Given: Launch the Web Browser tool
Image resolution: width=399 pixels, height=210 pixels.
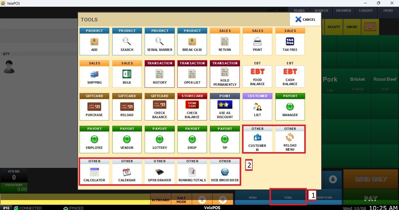Looking at the screenshot, I should tap(224, 174).
